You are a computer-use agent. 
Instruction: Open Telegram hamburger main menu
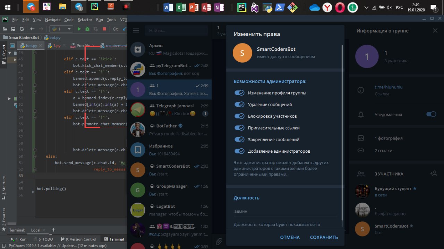coord(136,31)
